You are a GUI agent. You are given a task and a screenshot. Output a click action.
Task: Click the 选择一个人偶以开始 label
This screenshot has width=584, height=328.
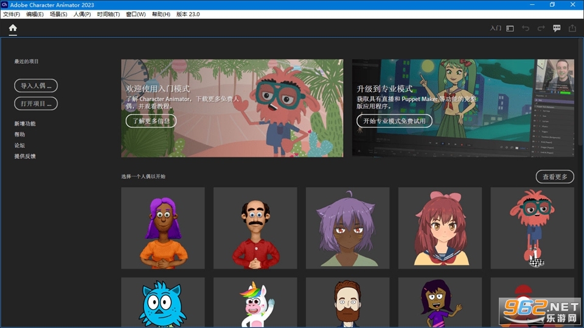pyautogui.click(x=143, y=177)
